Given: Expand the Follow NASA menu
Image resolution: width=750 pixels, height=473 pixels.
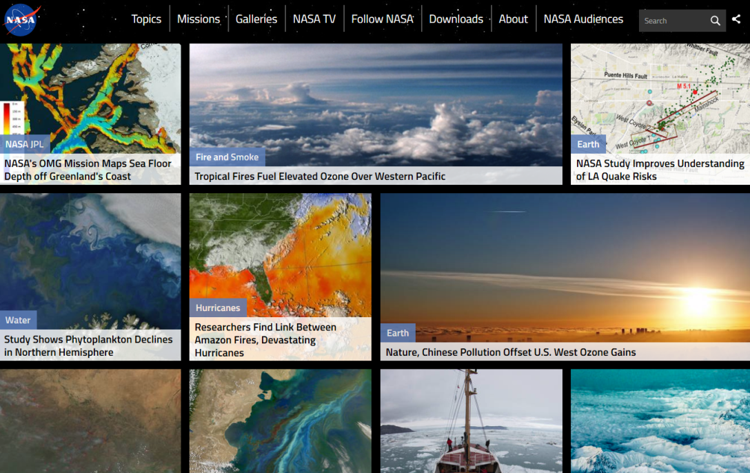Looking at the screenshot, I should pos(382,19).
